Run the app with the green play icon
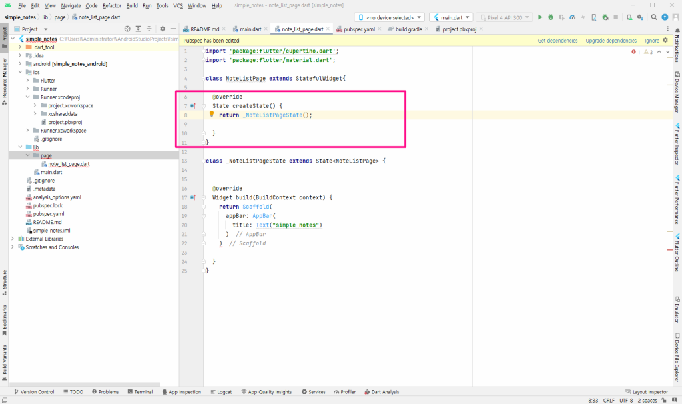This screenshot has width=682, height=404. coord(539,17)
